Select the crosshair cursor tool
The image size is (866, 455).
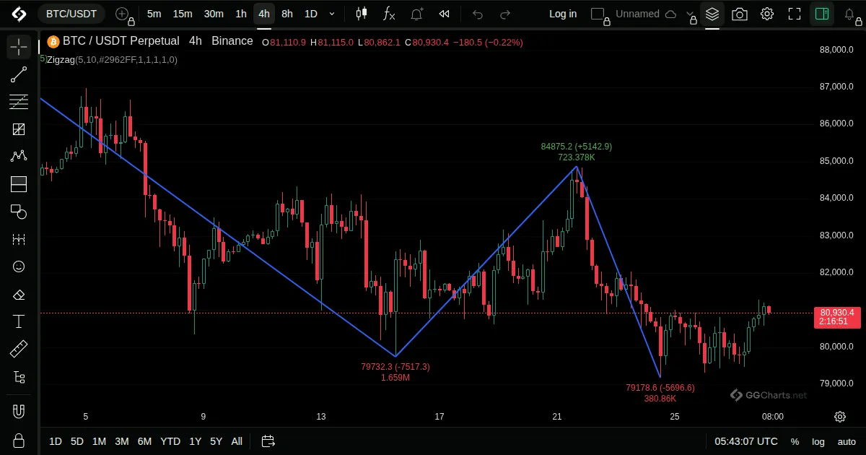click(19, 48)
